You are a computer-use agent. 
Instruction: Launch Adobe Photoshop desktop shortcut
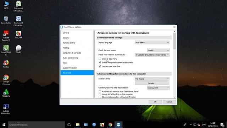[6, 109]
